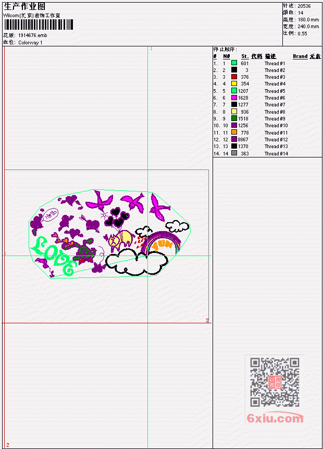The height and width of the screenshot is (449, 323).
Task: Pick the green swatch for Thread #5
Action: pyautogui.click(x=234, y=91)
